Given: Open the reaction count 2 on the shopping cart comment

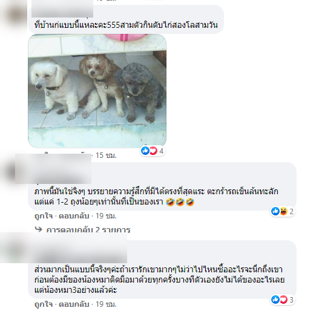Looking at the screenshot, I should pyautogui.click(x=291, y=211).
